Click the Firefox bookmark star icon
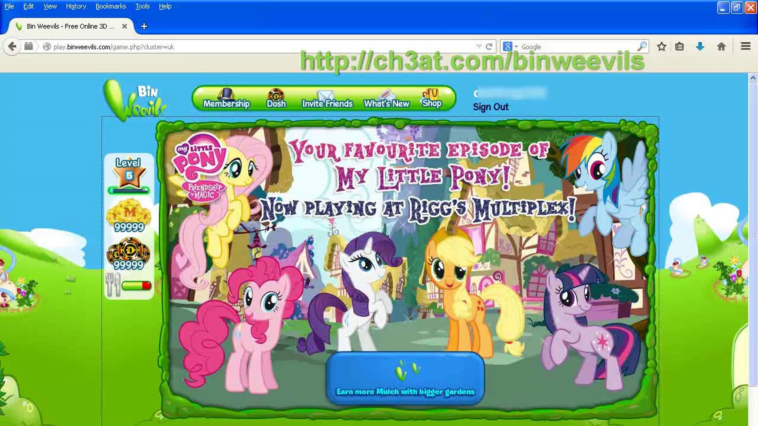 (662, 47)
